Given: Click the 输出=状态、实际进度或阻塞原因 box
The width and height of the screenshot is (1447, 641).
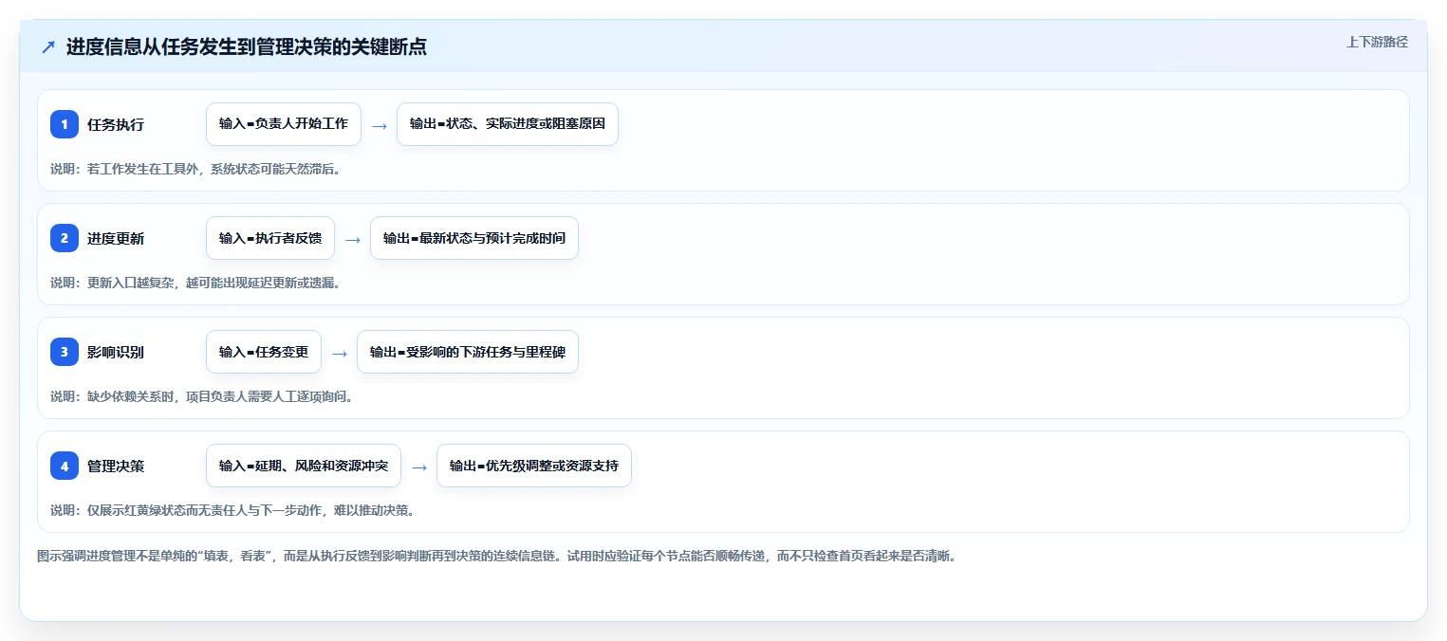Looking at the screenshot, I should pyautogui.click(x=508, y=124).
